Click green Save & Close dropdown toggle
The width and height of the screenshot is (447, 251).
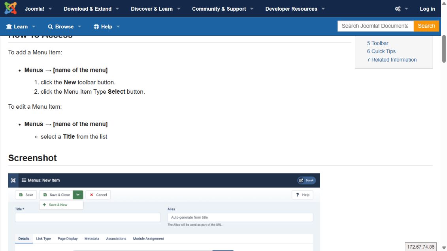click(x=78, y=195)
